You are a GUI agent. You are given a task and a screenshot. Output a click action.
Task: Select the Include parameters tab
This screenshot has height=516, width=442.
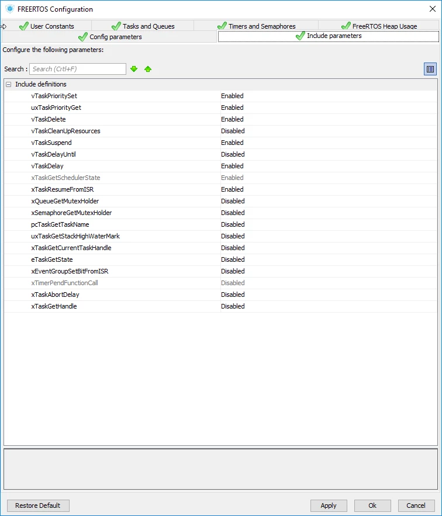329,36
